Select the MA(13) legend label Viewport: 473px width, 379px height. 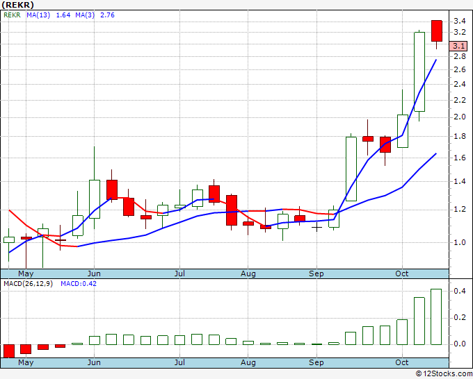[39, 15]
